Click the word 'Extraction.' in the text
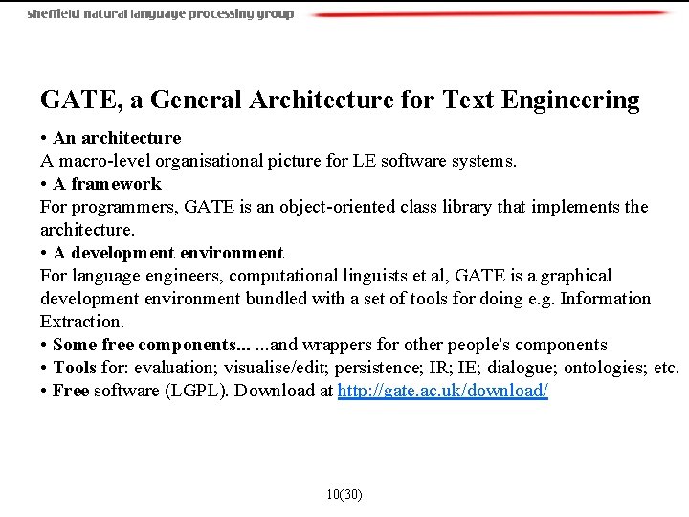Screen dimensions: 689x517 [82, 322]
